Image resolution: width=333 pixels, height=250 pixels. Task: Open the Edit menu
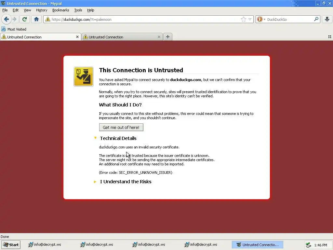16,10
